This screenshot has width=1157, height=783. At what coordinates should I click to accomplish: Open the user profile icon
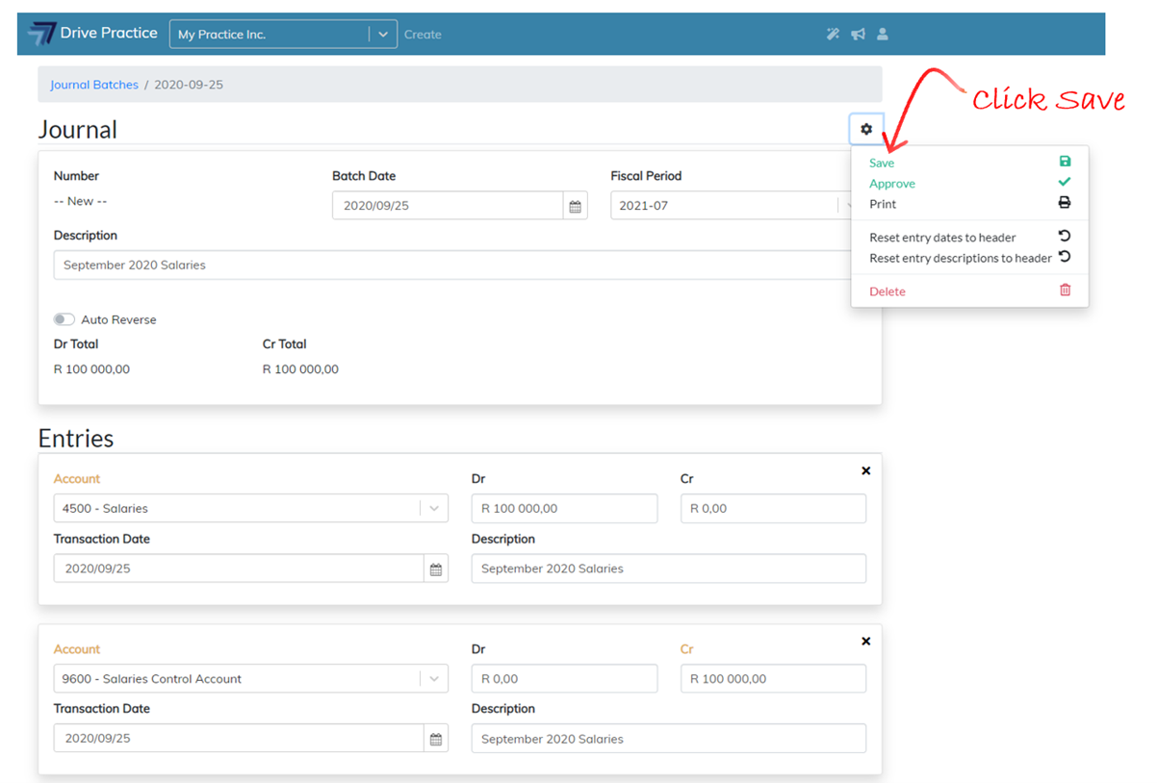(x=883, y=34)
